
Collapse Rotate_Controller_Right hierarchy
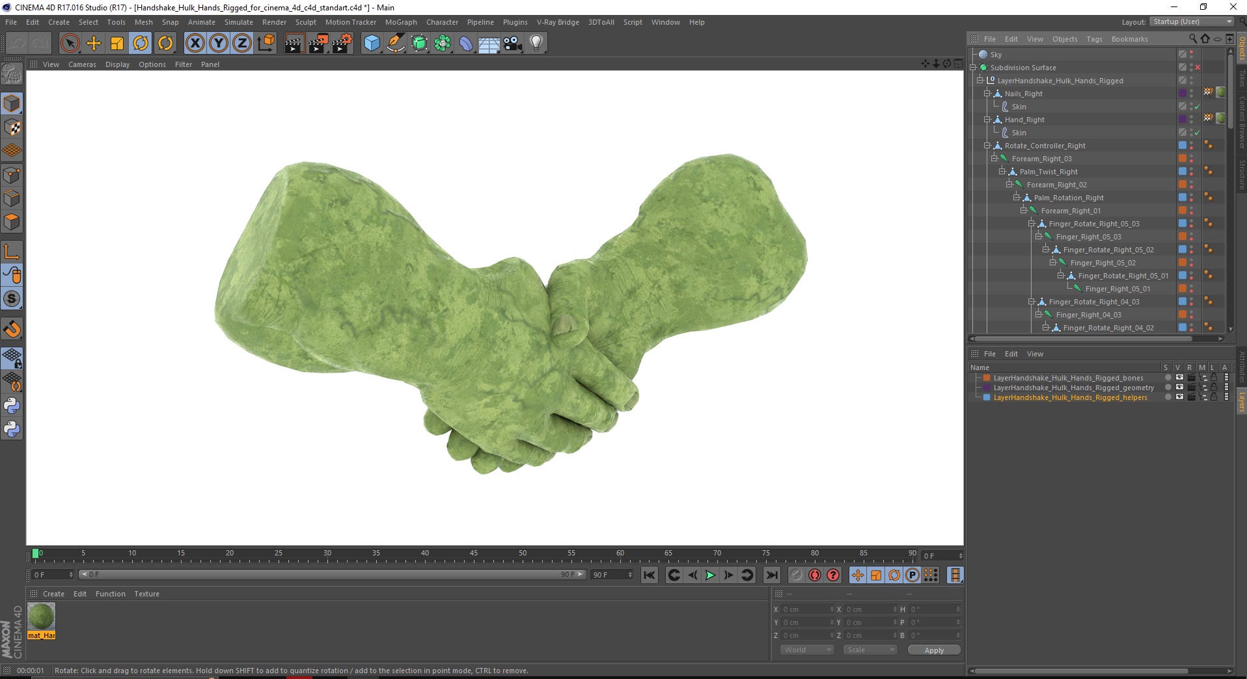point(987,146)
